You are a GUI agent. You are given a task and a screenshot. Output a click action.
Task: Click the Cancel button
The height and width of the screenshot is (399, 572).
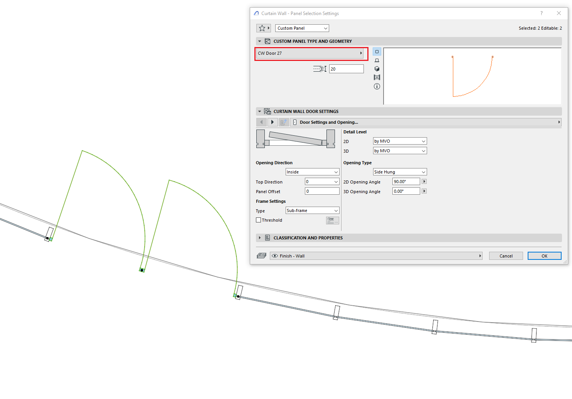pyautogui.click(x=506, y=256)
